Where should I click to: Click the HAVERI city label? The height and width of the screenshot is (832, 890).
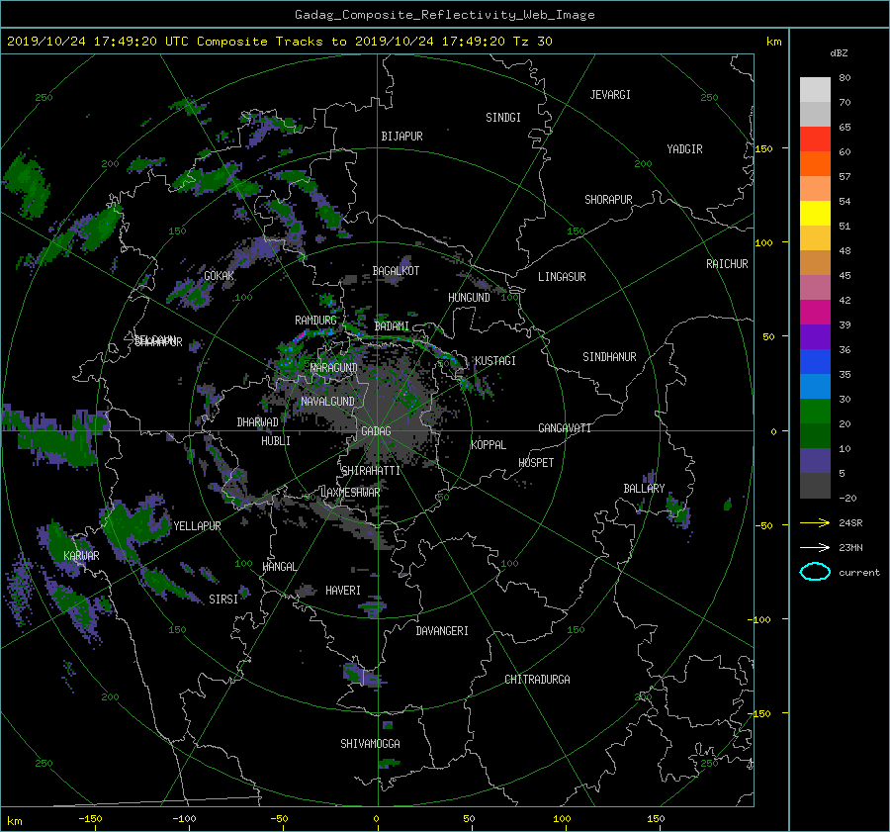coord(343,591)
